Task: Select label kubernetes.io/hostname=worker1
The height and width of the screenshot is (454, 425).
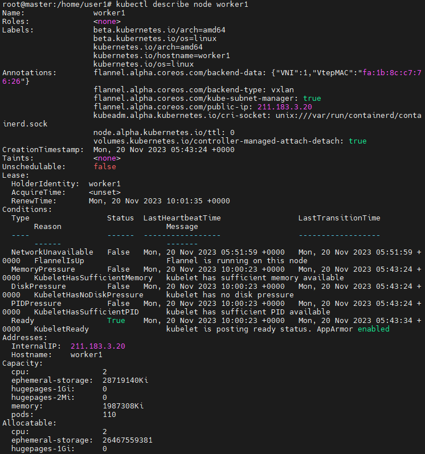Action: (x=162, y=56)
